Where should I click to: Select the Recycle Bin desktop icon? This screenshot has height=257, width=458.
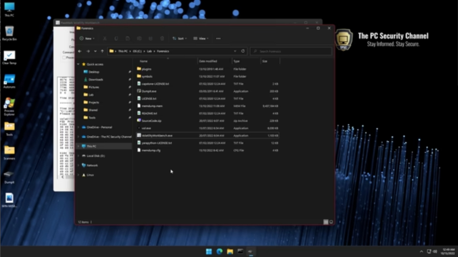point(9,34)
